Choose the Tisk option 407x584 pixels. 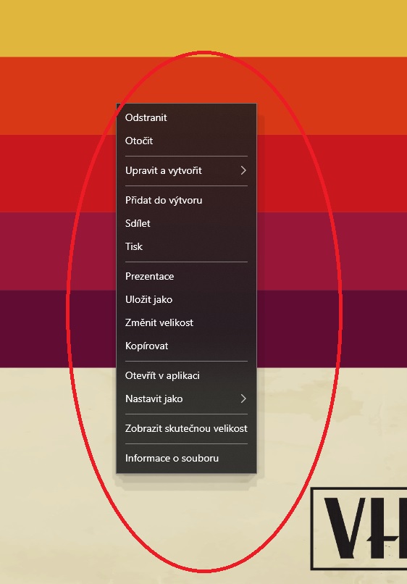tap(186, 246)
